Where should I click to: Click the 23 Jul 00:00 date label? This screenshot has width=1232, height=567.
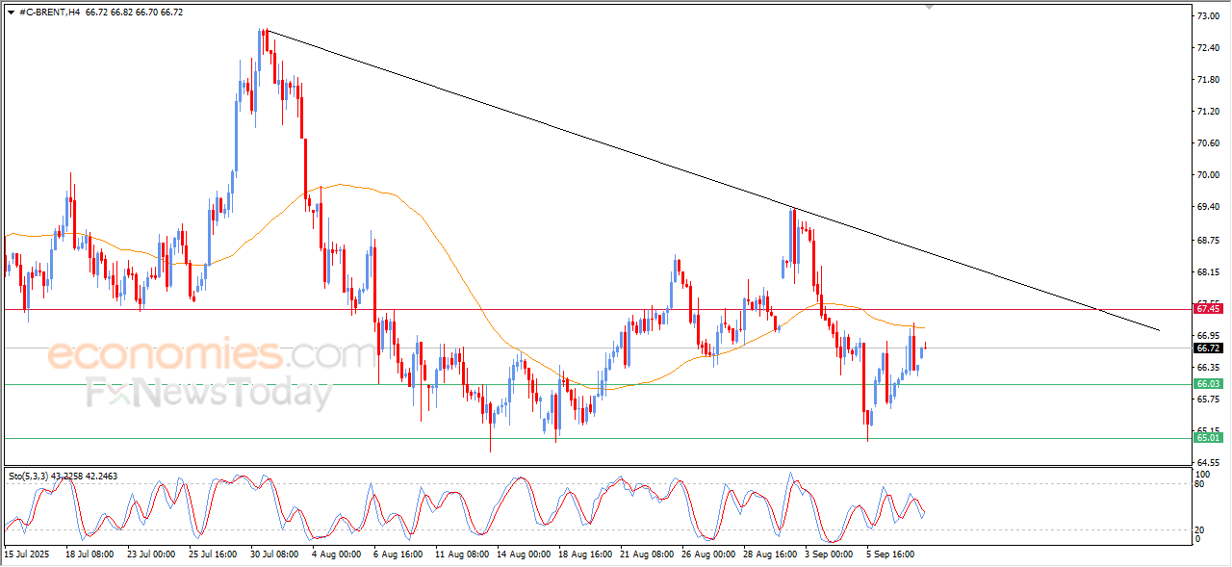tap(152, 554)
